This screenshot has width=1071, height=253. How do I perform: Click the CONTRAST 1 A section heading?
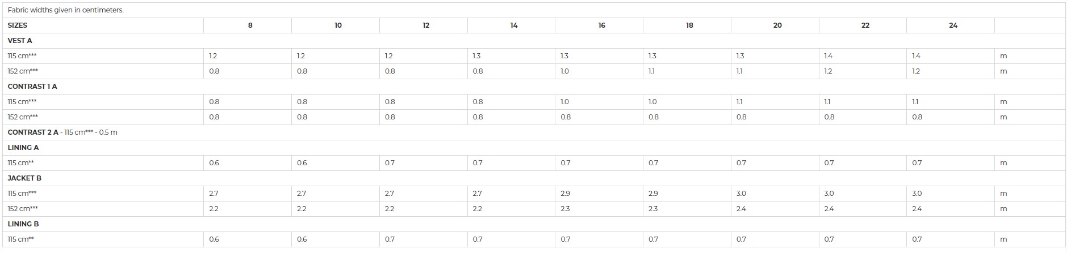(32, 87)
